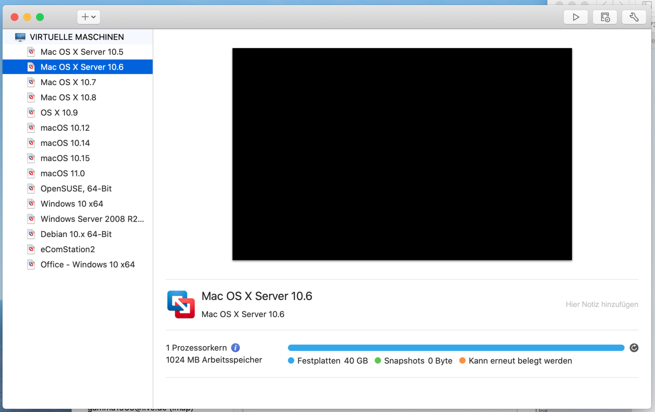The height and width of the screenshot is (412, 655).
Task: Click Mac OS X Server 10.5 file icon
Action: click(31, 51)
